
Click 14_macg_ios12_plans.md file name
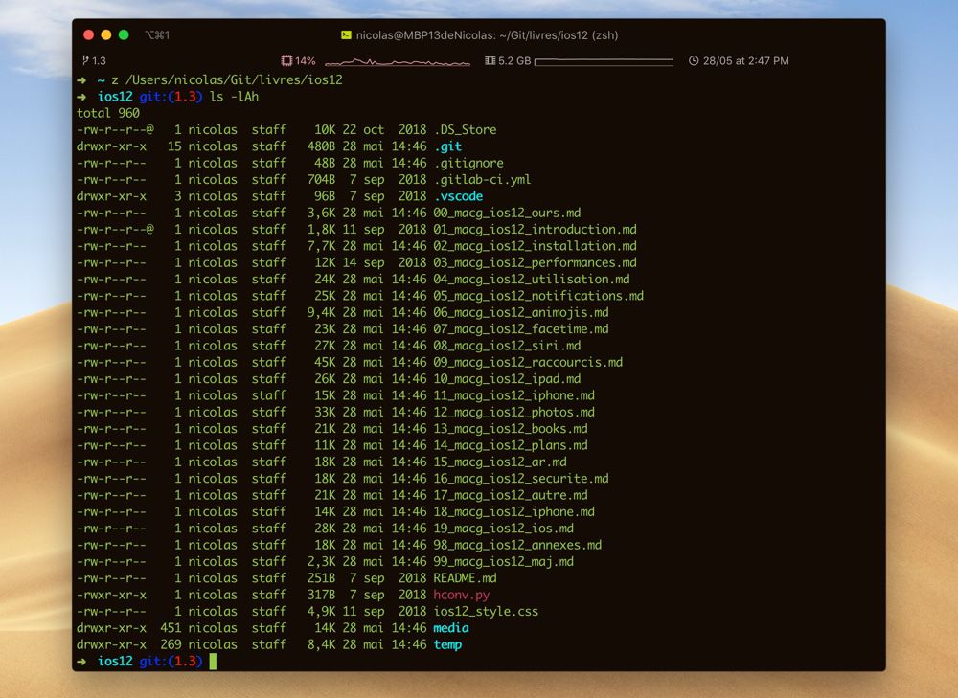511,444
